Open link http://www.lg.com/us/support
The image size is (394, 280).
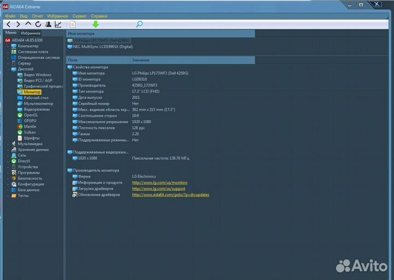pyautogui.click(x=159, y=189)
